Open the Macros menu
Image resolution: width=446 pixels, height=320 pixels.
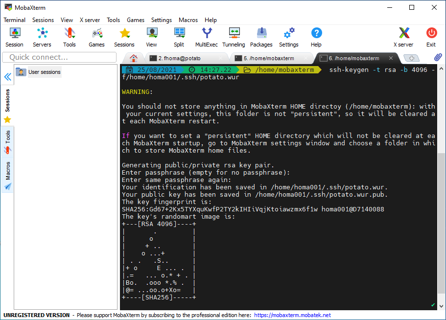point(188,20)
